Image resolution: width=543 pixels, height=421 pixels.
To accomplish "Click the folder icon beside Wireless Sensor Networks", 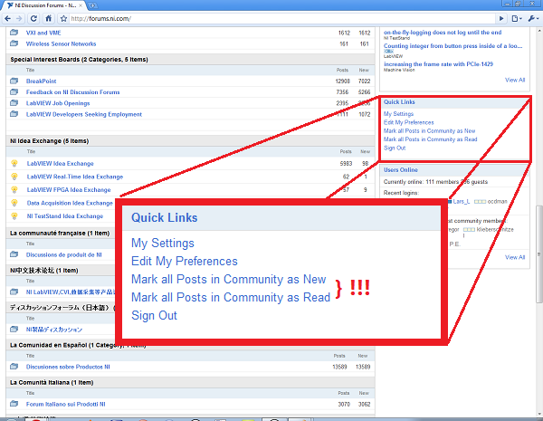I will pos(14,43).
